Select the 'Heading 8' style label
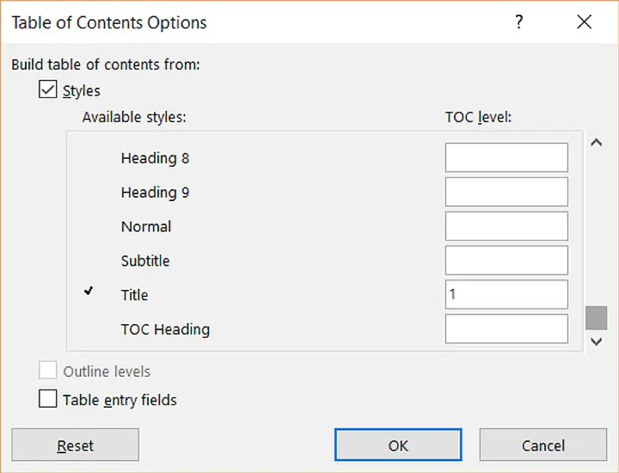Screen dimensions: 619x473 pyautogui.click(x=155, y=158)
